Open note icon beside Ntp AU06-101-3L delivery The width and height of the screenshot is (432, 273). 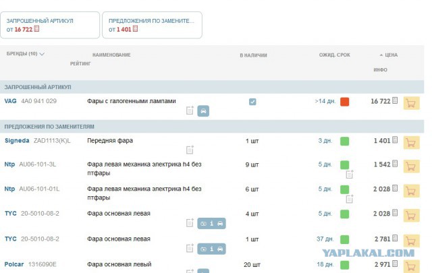350,174
